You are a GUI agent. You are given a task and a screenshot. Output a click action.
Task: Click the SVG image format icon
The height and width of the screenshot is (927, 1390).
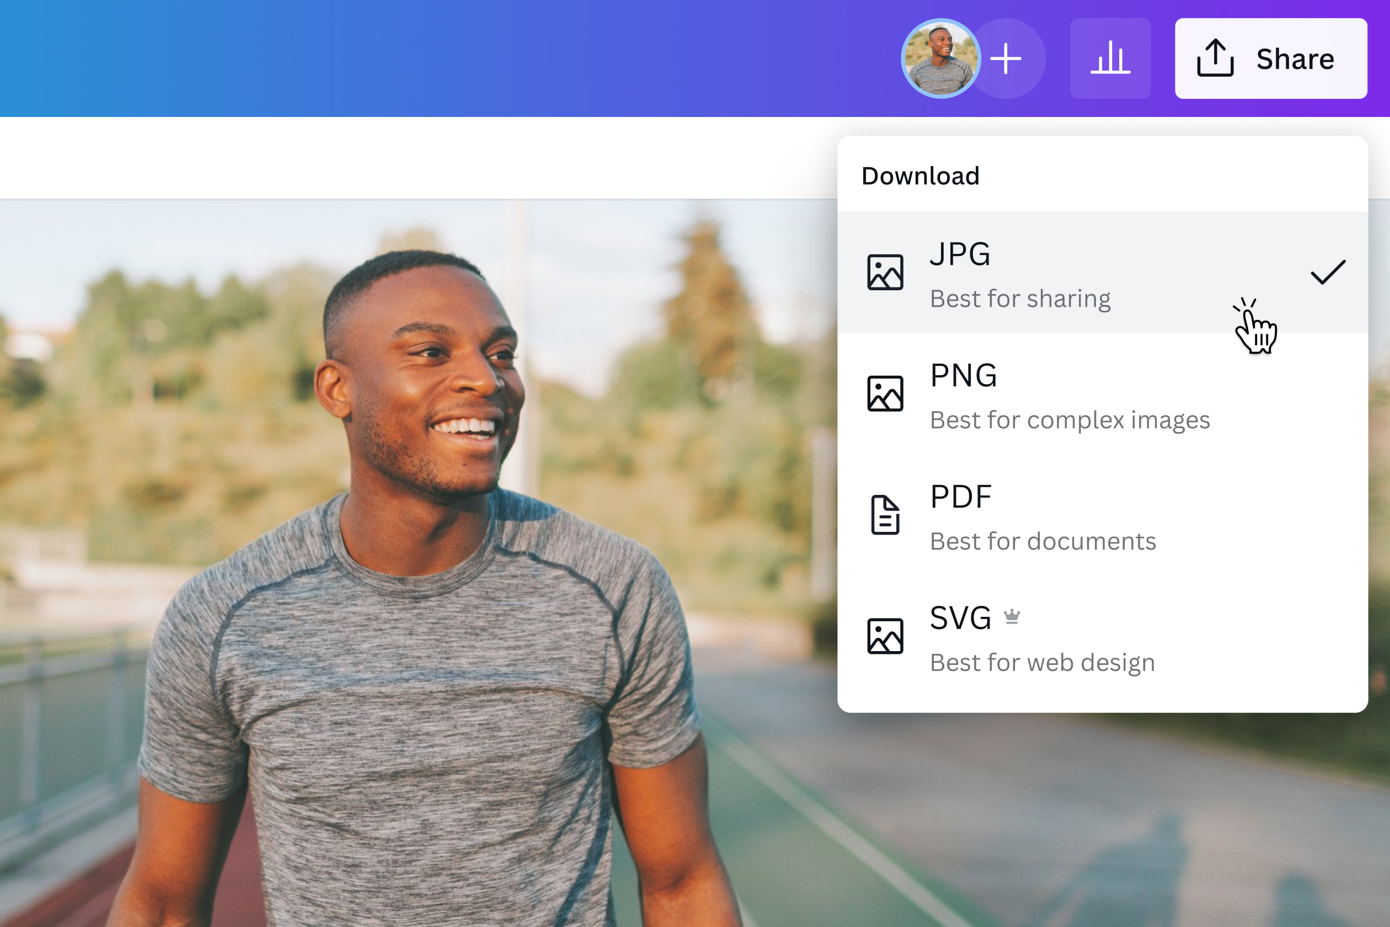(x=885, y=637)
